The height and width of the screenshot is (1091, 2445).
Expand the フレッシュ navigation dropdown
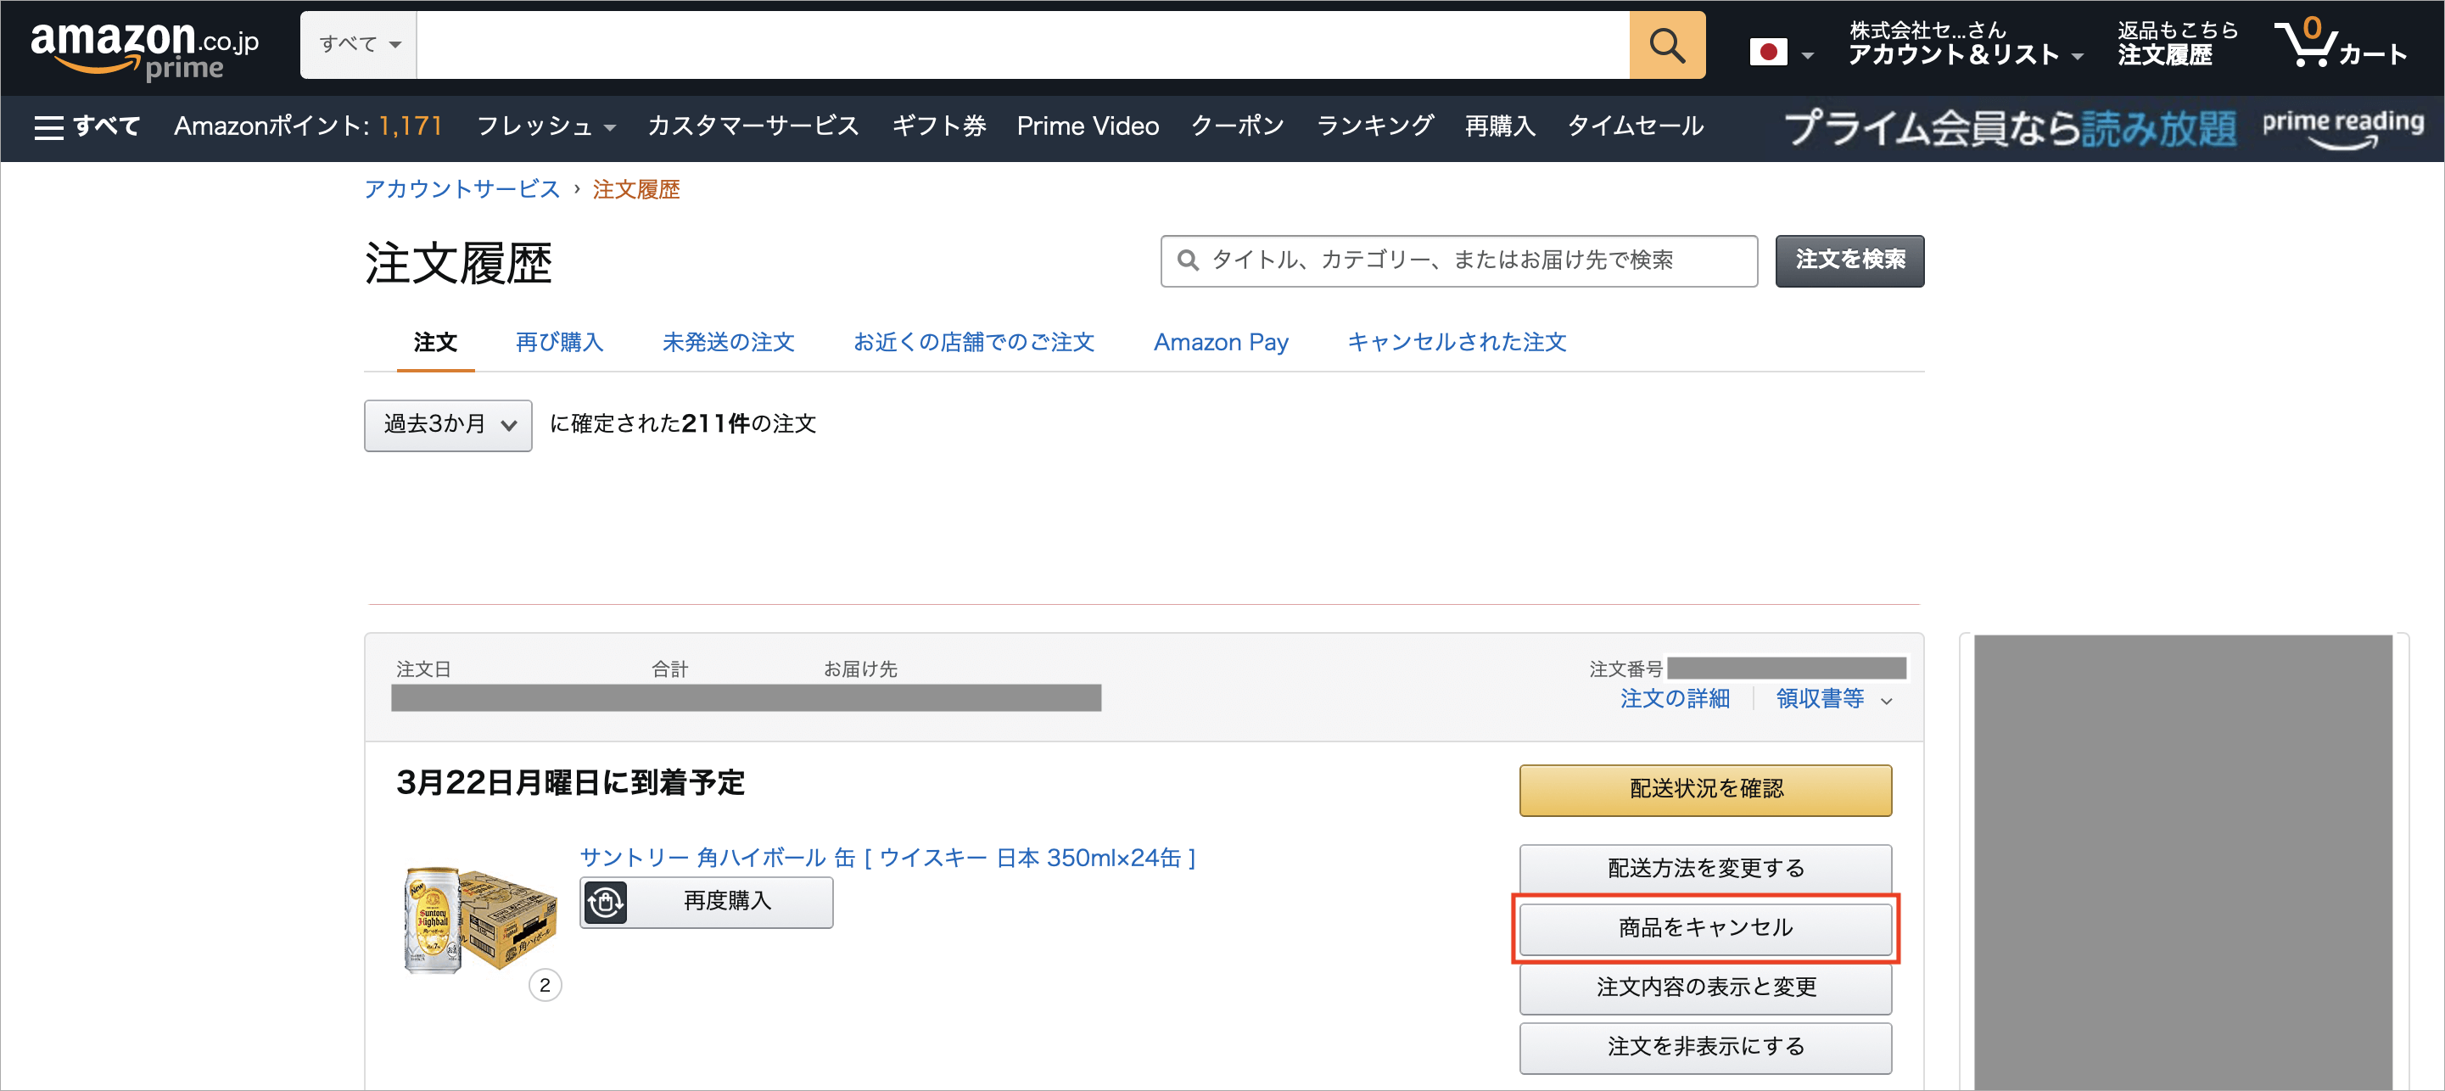(x=546, y=126)
